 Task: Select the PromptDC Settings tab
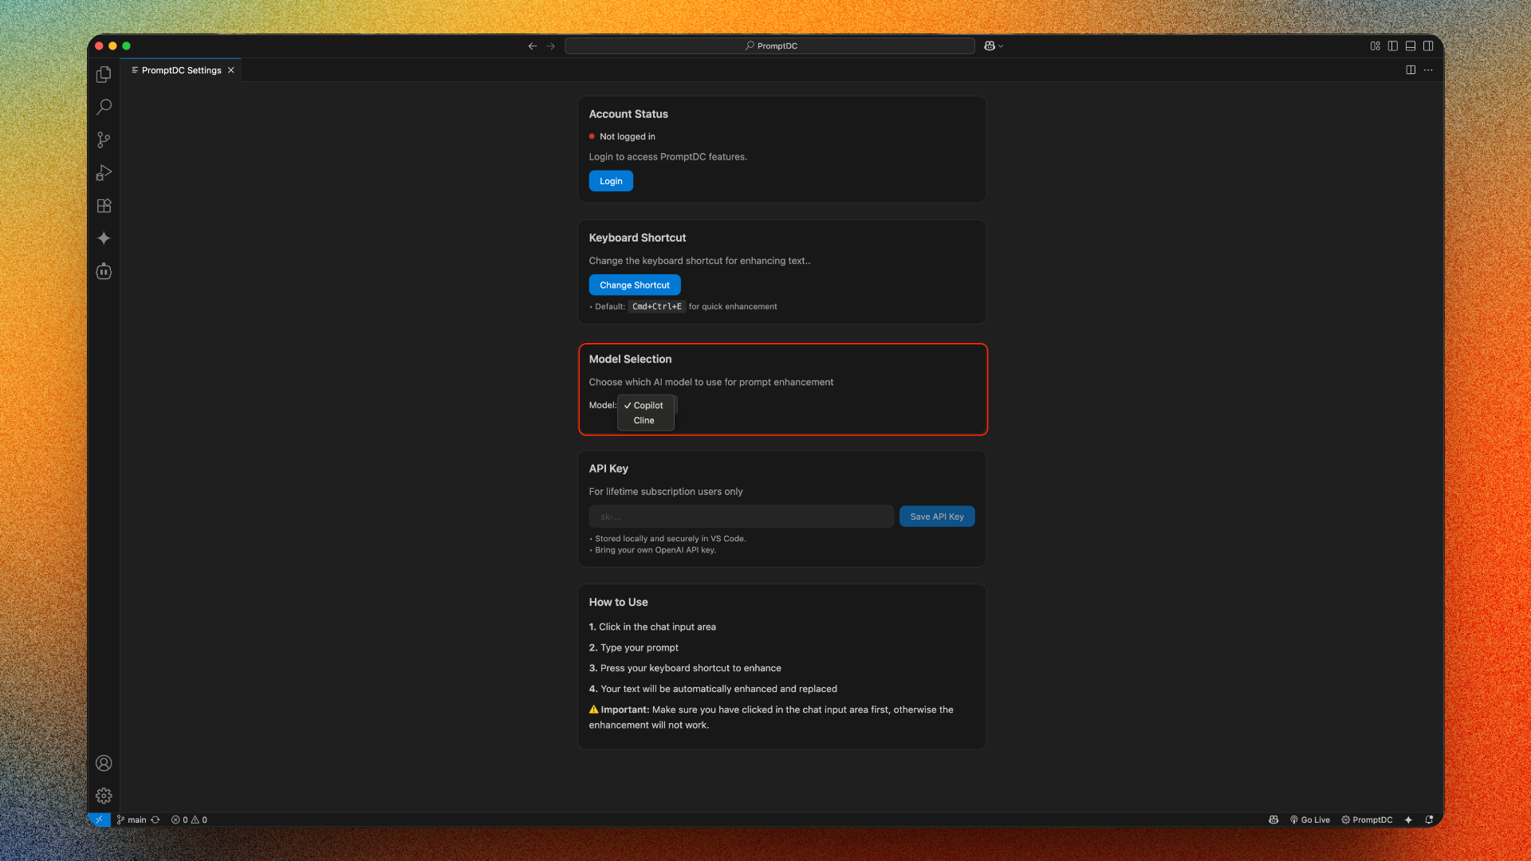pos(181,70)
